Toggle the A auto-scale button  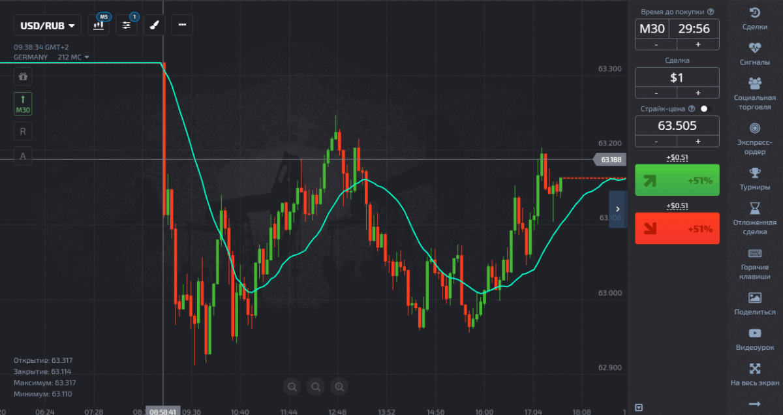click(23, 156)
